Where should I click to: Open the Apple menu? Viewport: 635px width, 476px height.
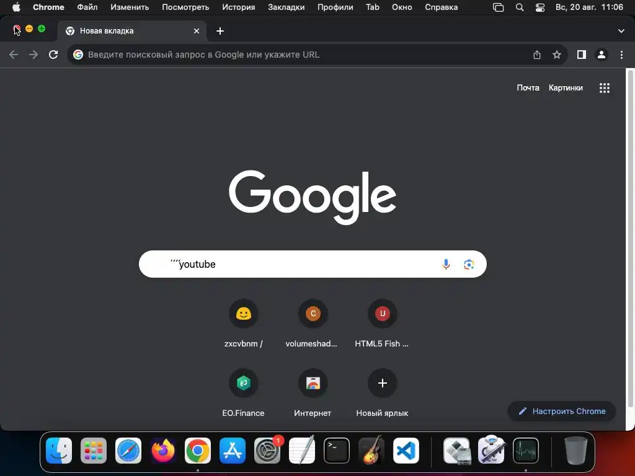(16, 7)
